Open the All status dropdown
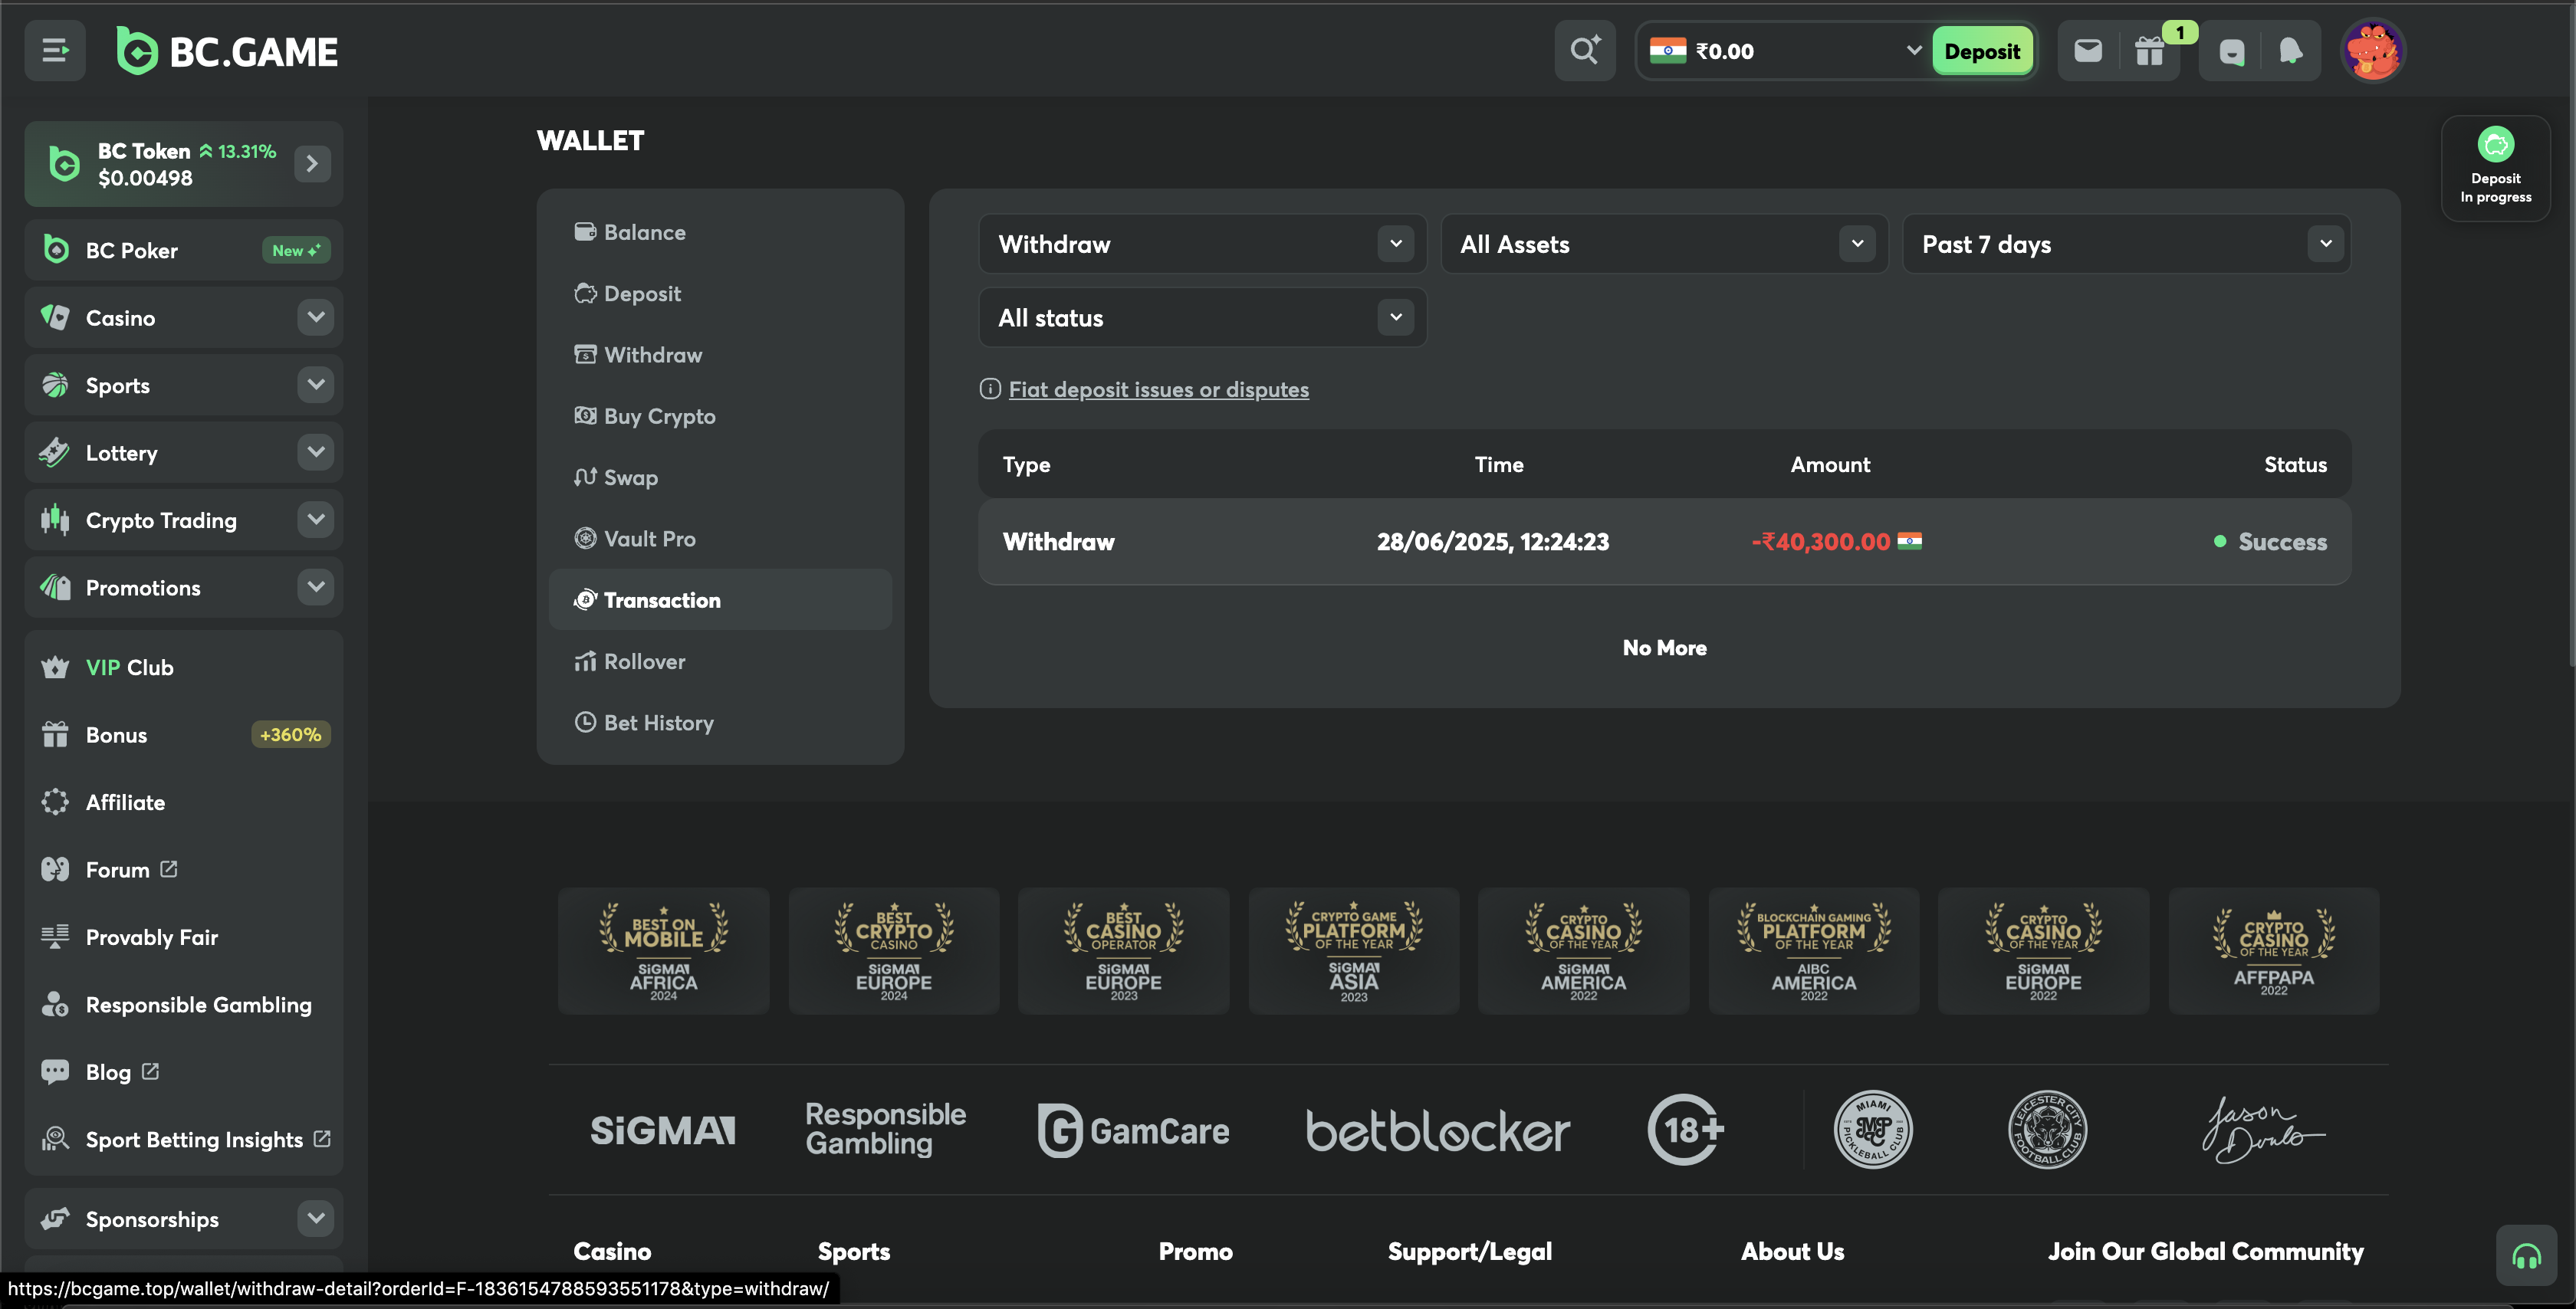The width and height of the screenshot is (2576, 1309). pyautogui.click(x=1202, y=318)
